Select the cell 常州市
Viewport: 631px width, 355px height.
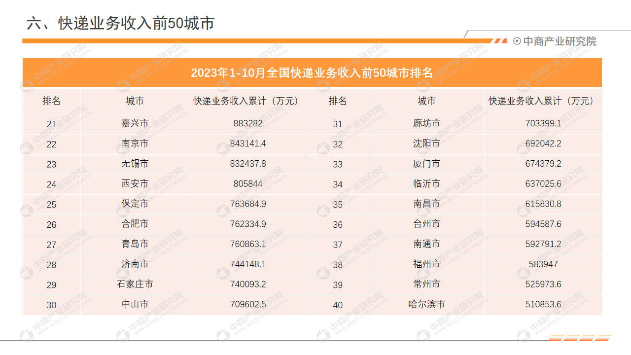point(427,284)
